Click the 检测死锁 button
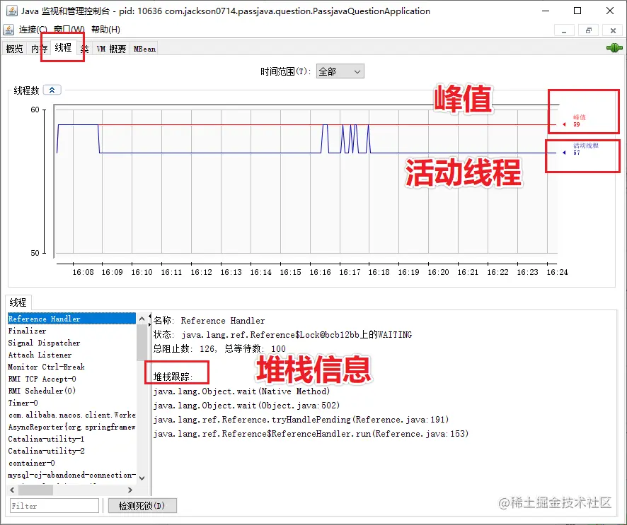The height and width of the screenshot is (525, 627). point(142,506)
